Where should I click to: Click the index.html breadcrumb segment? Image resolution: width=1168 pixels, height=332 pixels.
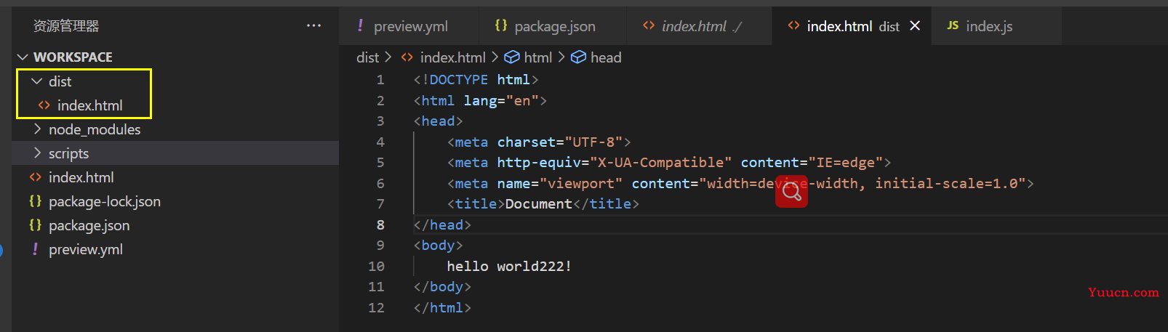coord(452,57)
